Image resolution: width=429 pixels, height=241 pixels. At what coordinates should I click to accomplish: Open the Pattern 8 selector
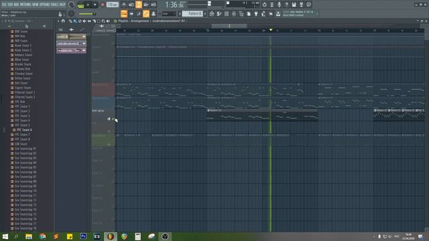193,13
